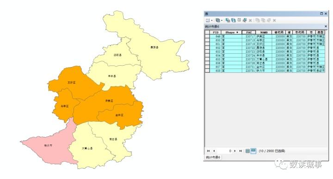Image resolution: width=333 pixels, height=179 pixels.
Task: Click FID cell 650
Action: 216,40
